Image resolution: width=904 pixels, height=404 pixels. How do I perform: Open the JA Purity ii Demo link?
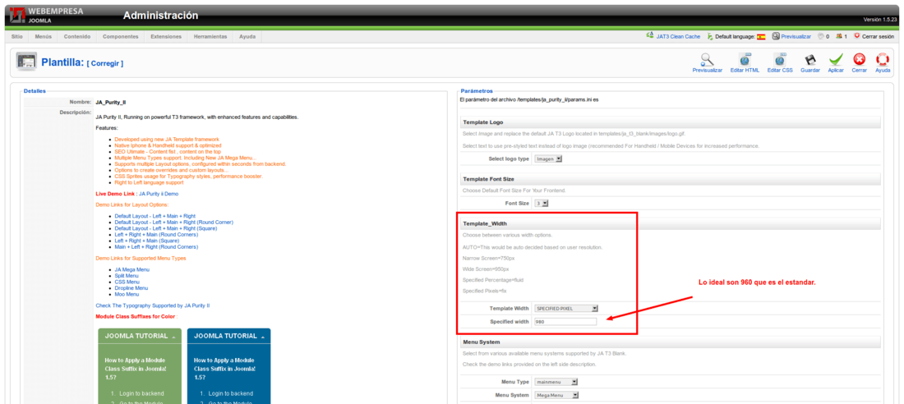tap(159, 195)
